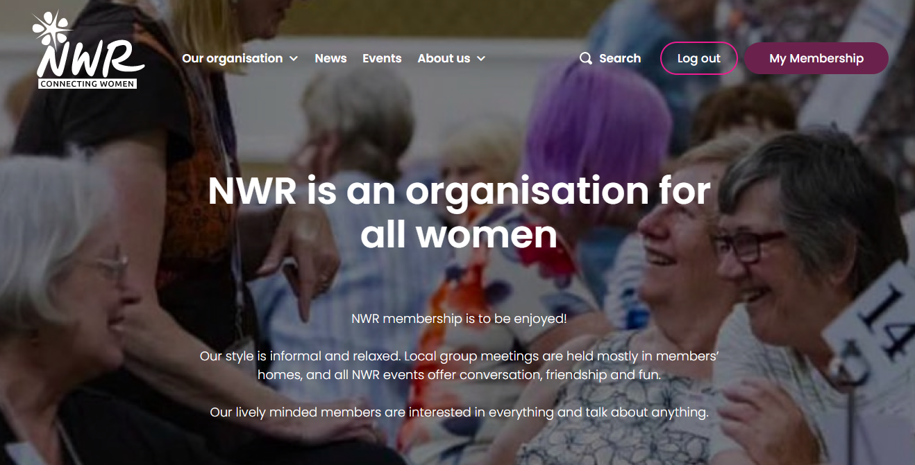Expand the chevron beside Our organisation
The width and height of the screenshot is (915, 465).
pyautogui.click(x=294, y=59)
